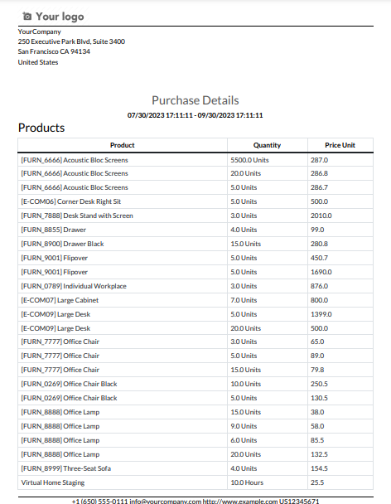Screen dimensions: 391x504
Task: Click the Your logo placeholder text
Action: click(x=60, y=17)
